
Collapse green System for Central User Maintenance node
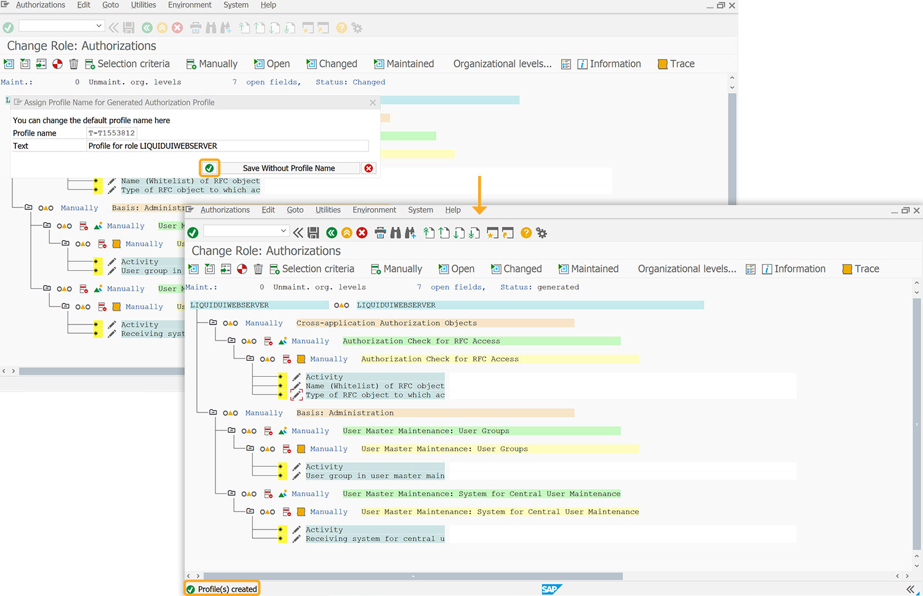(231, 493)
